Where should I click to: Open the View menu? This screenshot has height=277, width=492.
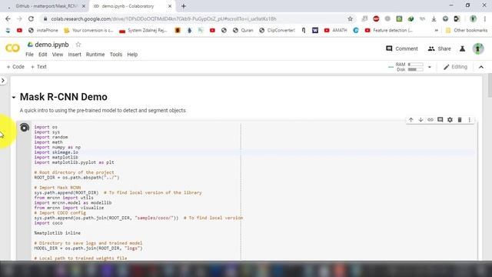[58, 55]
